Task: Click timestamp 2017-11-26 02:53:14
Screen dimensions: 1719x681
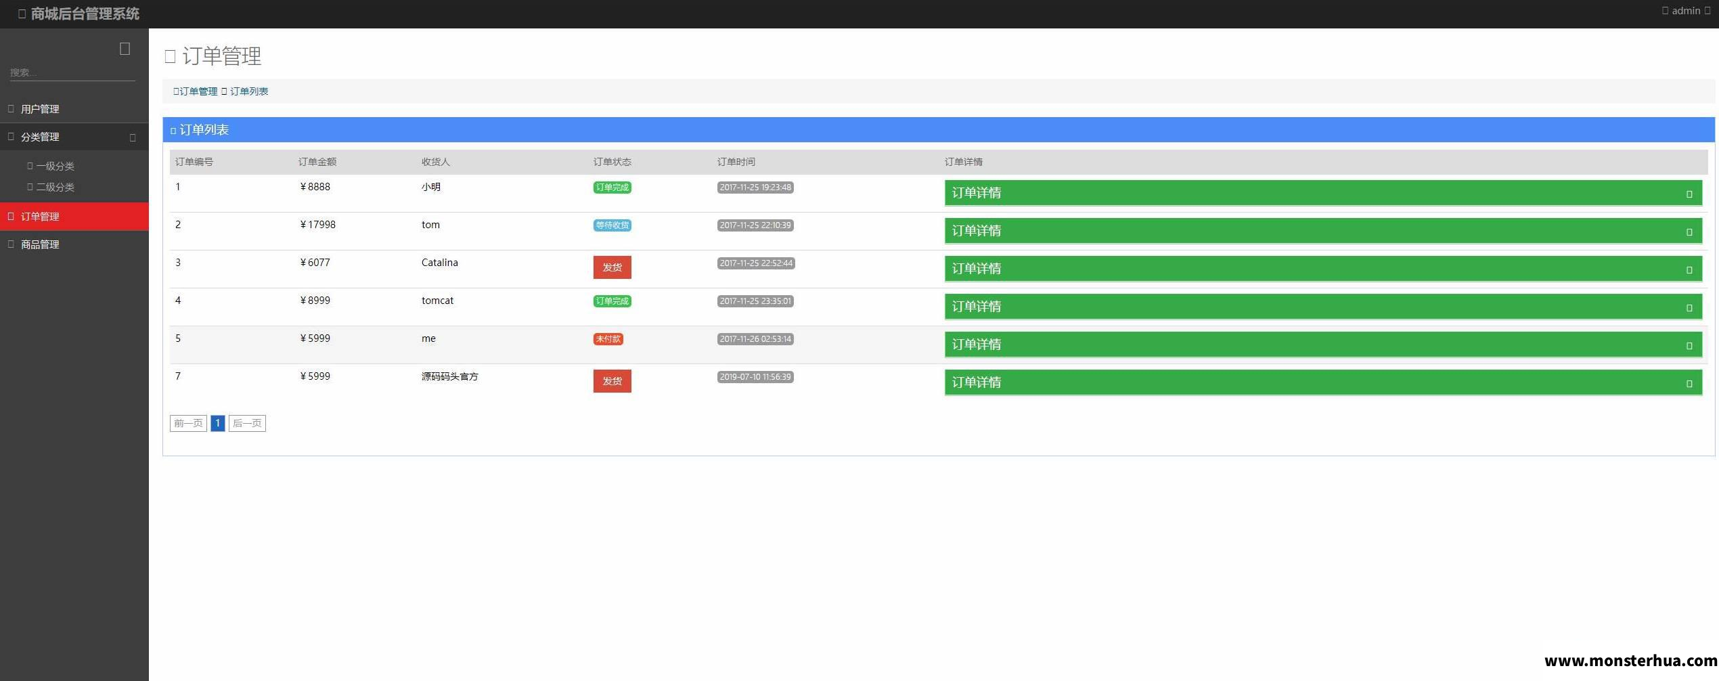Action: pos(755,339)
